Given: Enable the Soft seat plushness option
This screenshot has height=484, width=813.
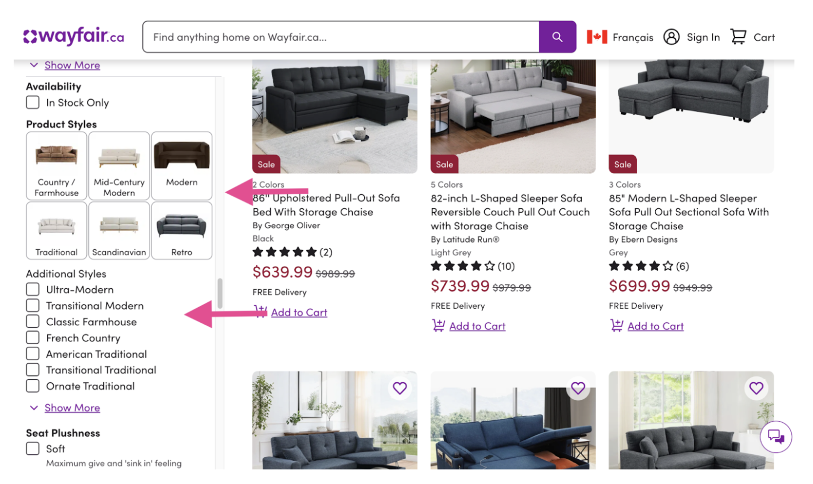Looking at the screenshot, I should [x=32, y=449].
